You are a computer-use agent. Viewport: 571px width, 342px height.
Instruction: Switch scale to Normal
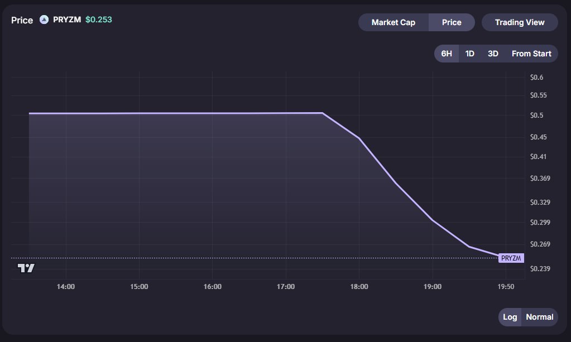539,317
